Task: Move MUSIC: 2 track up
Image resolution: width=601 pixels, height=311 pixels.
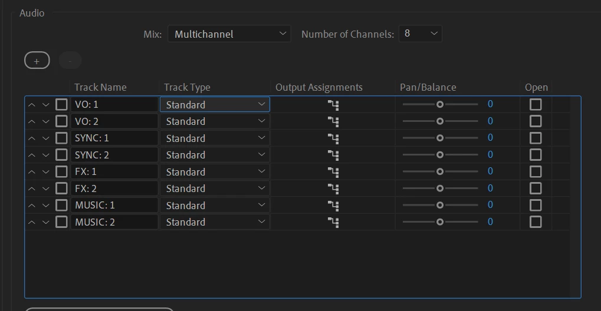Action: [x=32, y=222]
